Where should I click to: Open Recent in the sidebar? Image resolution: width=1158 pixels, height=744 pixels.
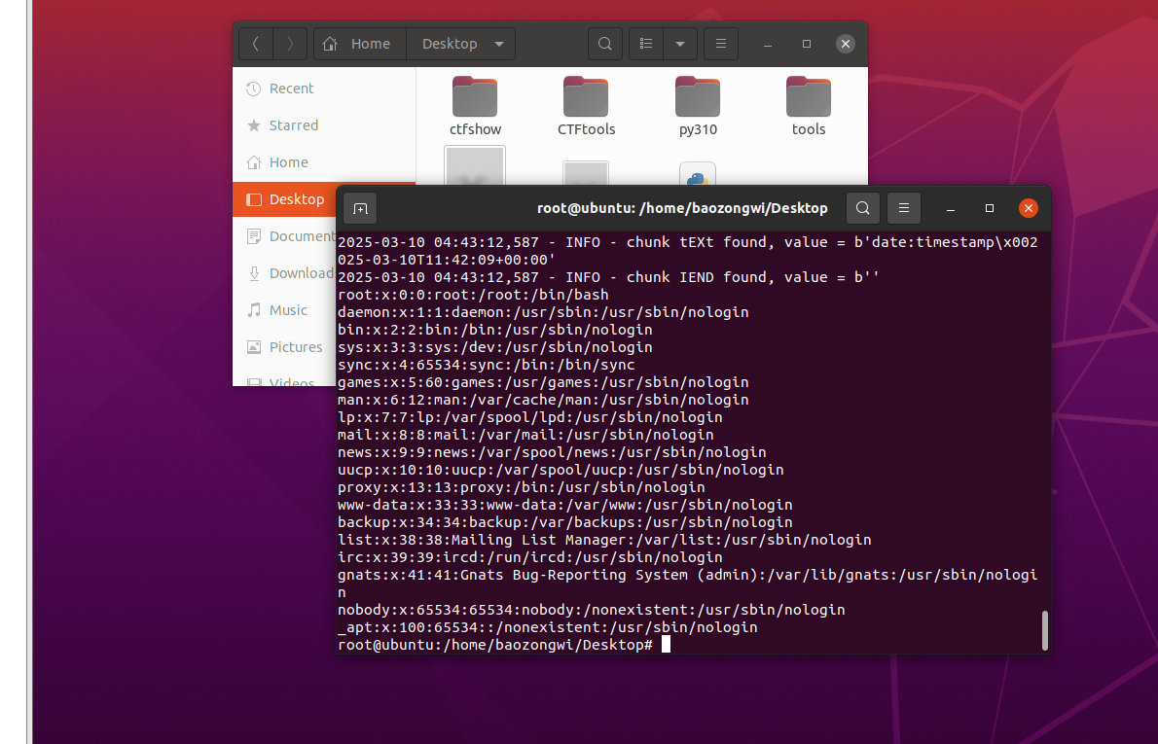tap(291, 89)
